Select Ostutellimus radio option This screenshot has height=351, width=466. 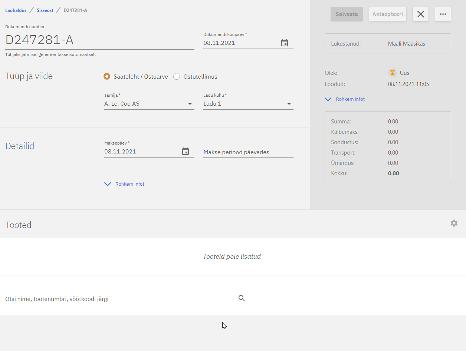177,77
